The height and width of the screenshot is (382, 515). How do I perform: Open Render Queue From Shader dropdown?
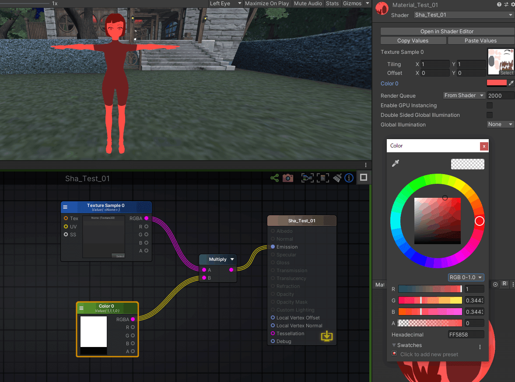click(464, 95)
